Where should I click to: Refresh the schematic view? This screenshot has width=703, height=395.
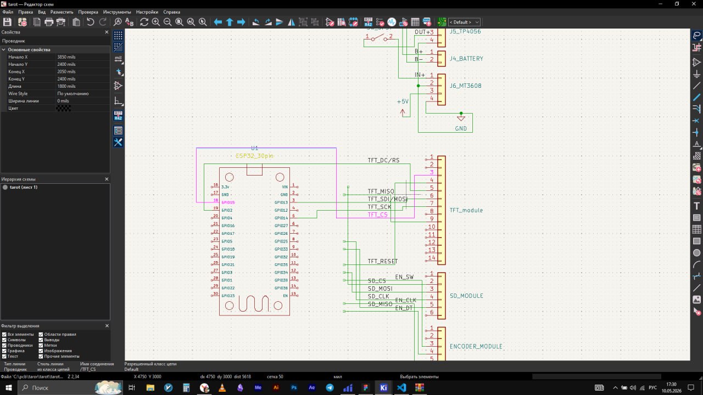click(x=144, y=22)
